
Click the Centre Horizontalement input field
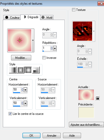click(17, 89)
